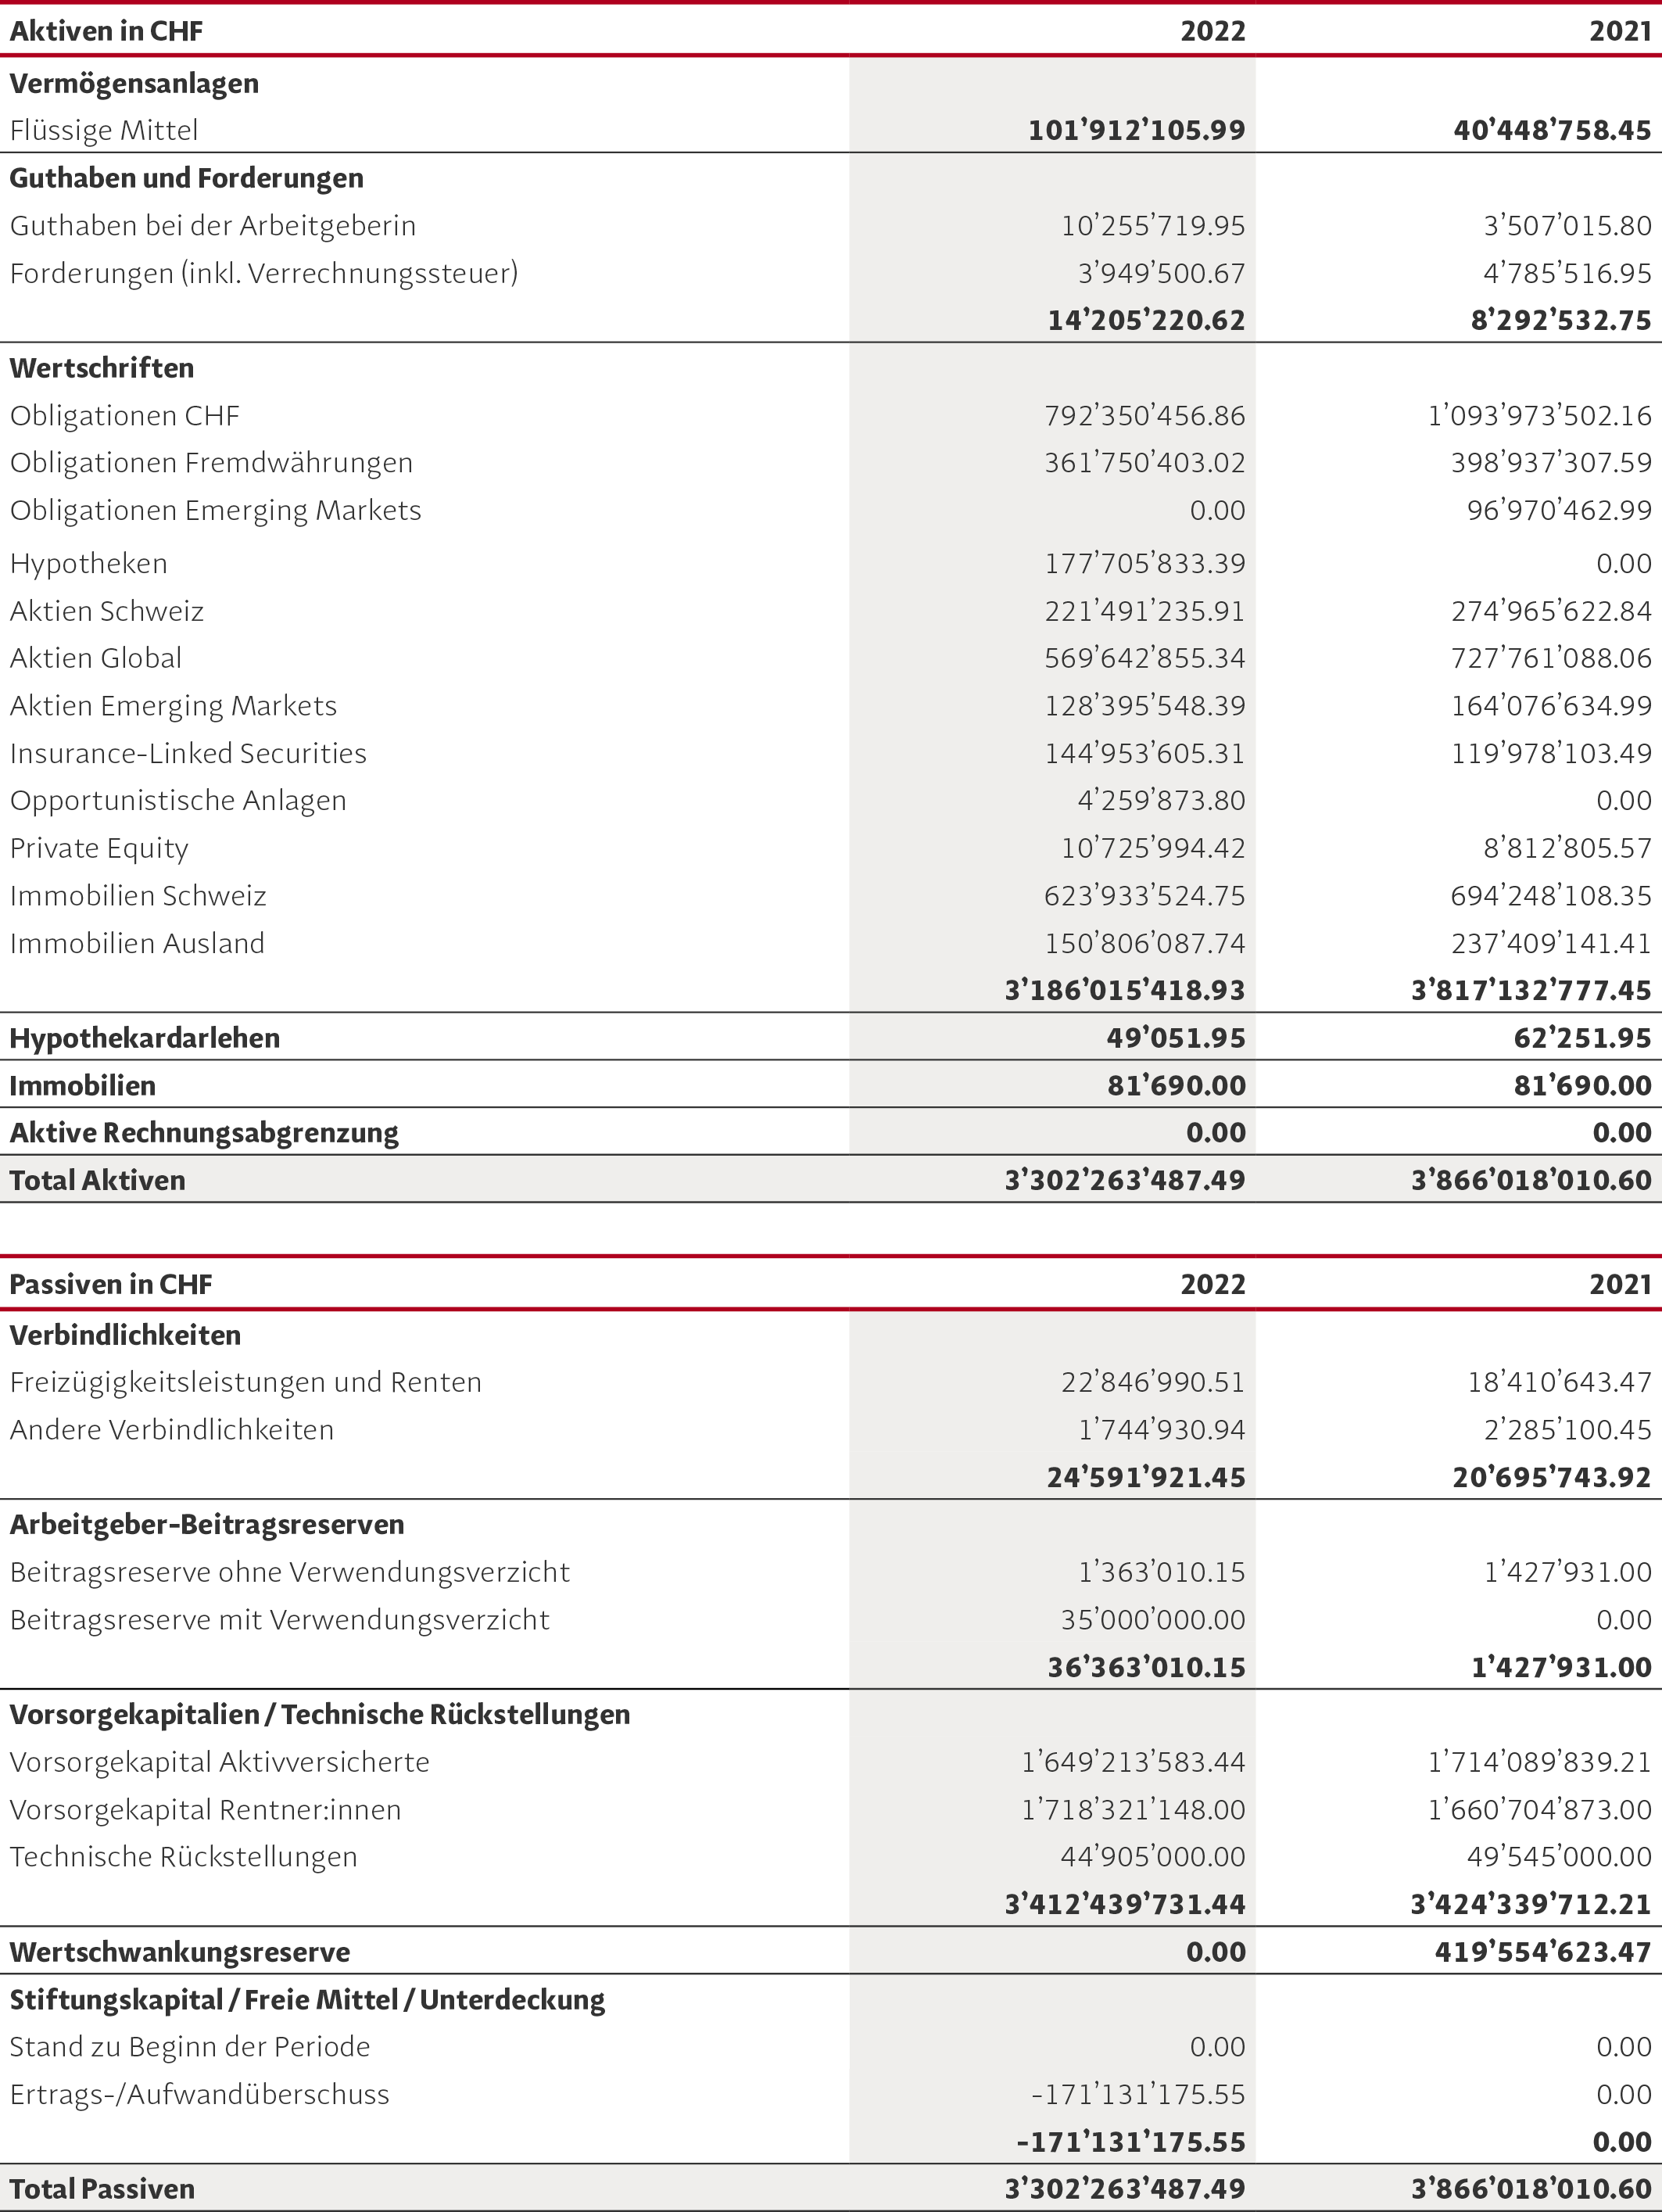
Task: Click the "Passiven in CHF" table header
Action: (110, 1284)
